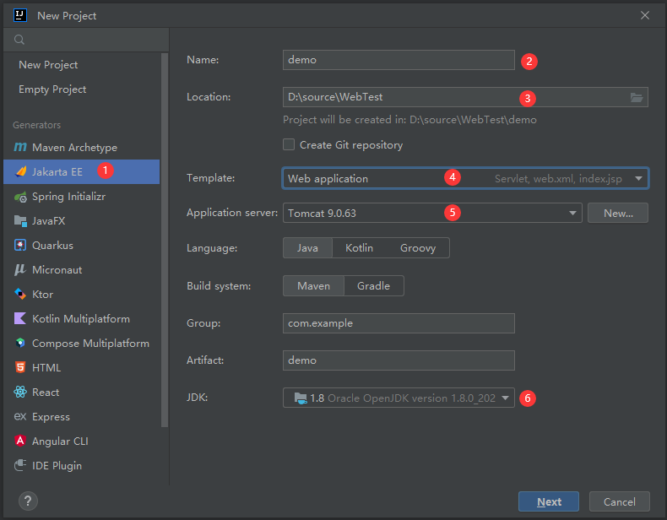Click the Compose Multiplatform icon
The width and height of the screenshot is (667, 520).
[x=20, y=343]
